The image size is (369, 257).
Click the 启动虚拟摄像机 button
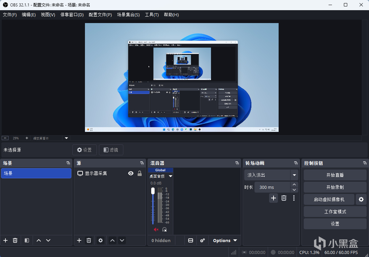(x=329, y=199)
